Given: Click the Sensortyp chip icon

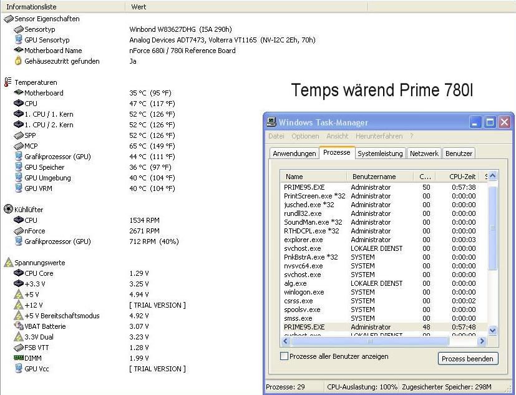Looking at the screenshot, I should point(19,29).
